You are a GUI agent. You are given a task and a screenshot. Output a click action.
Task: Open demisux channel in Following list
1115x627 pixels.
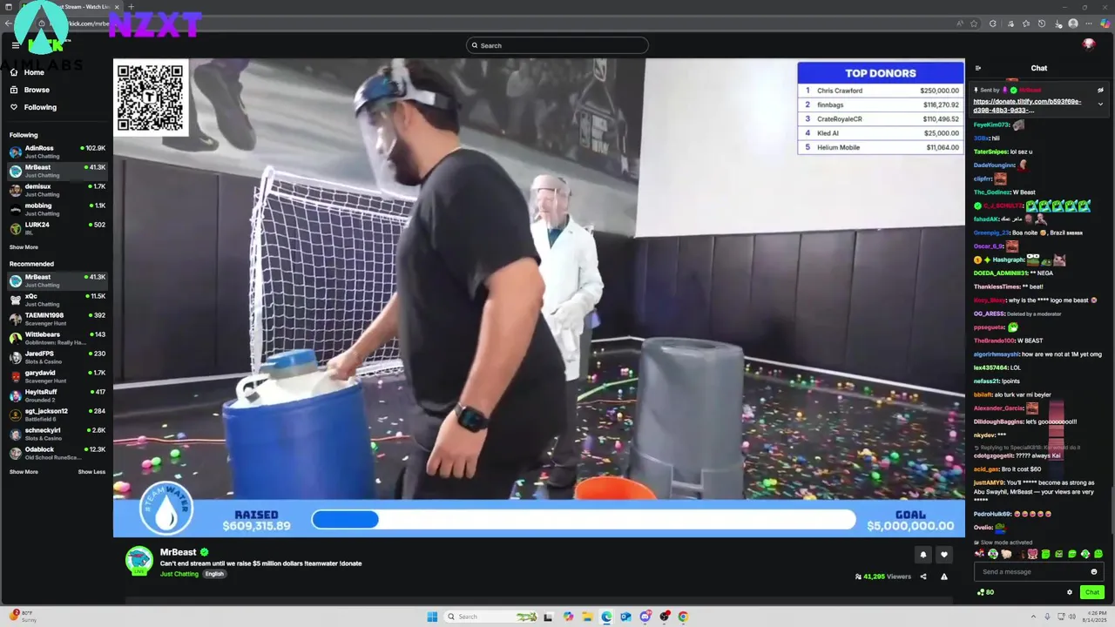(x=57, y=190)
